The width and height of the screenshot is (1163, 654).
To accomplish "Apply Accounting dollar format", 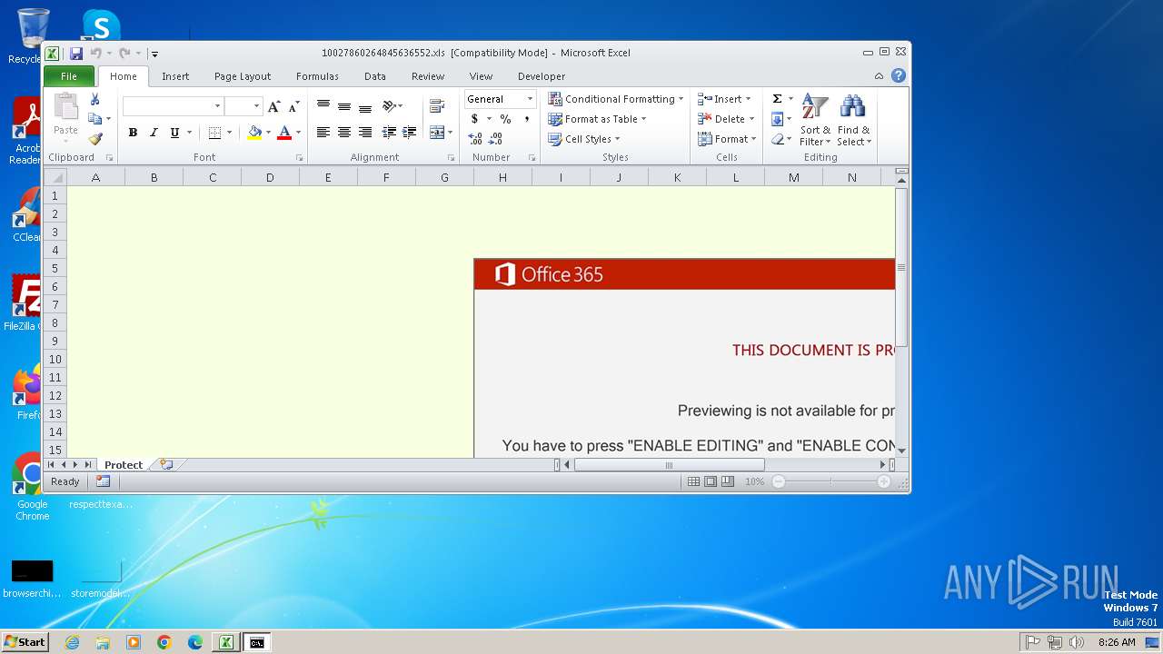I will pyautogui.click(x=474, y=119).
